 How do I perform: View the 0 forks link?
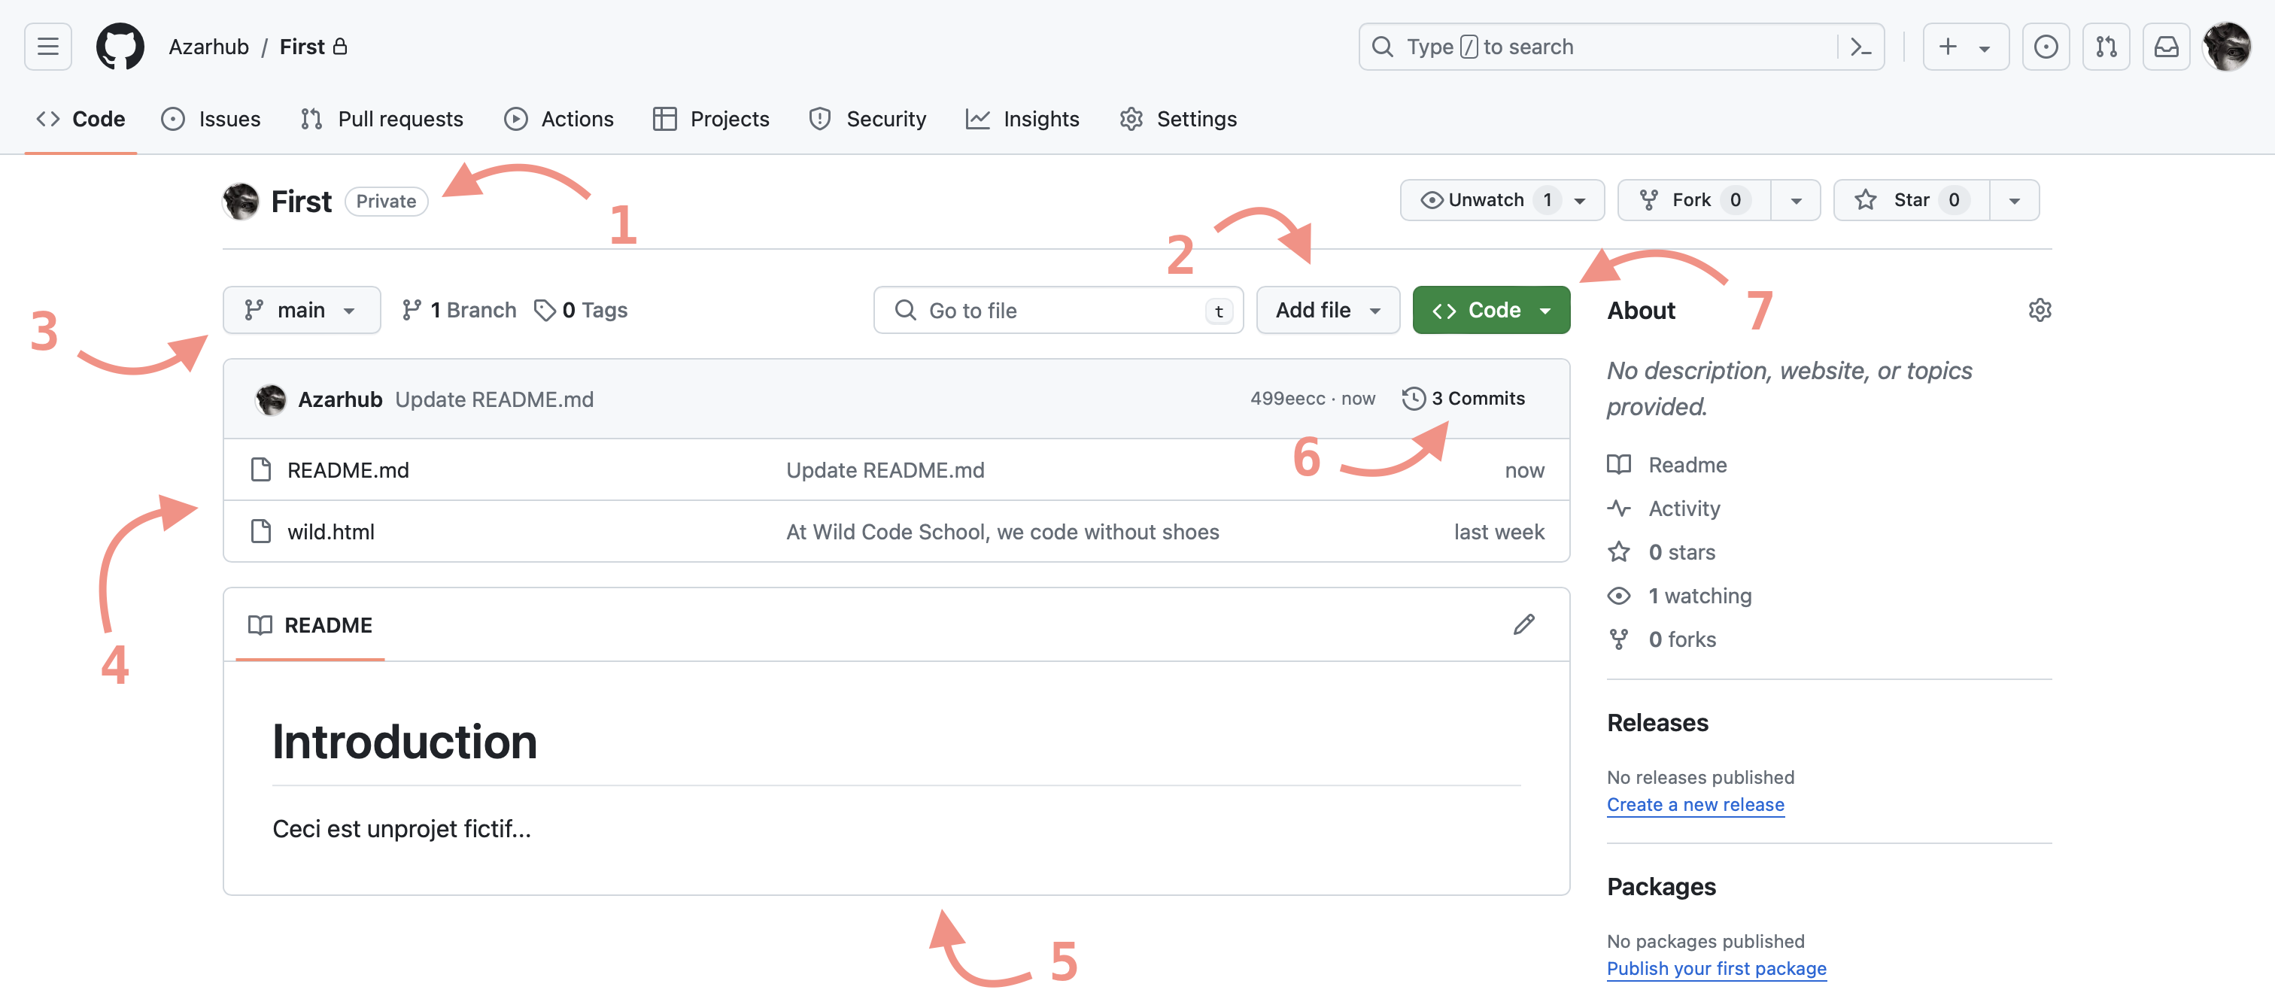point(1661,639)
